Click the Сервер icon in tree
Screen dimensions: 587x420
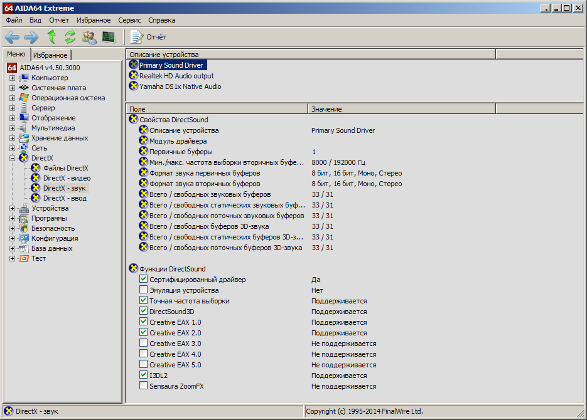click(24, 108)
